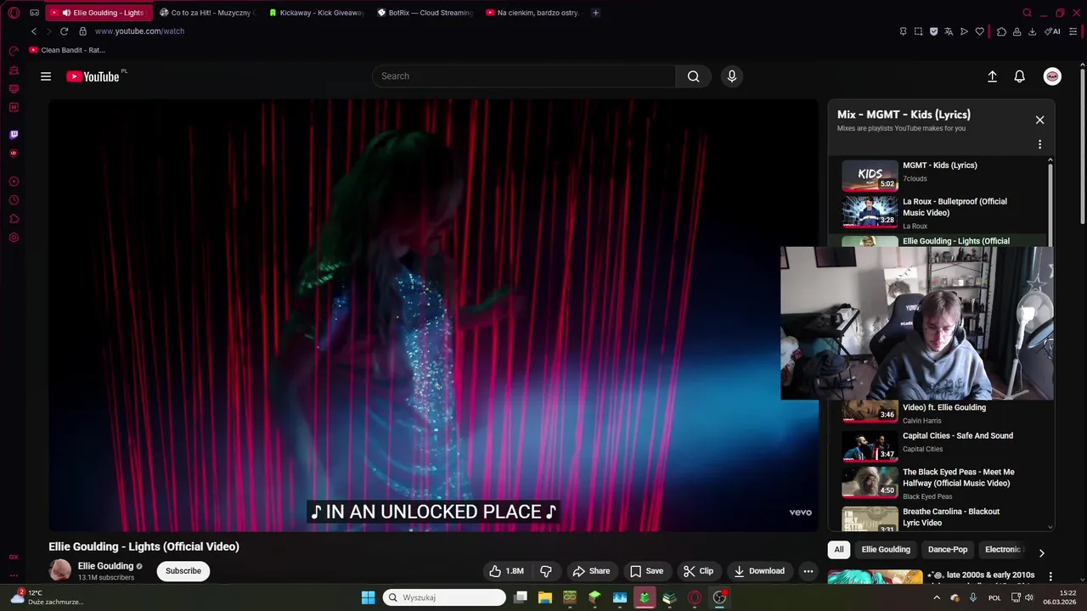Open the YouTube upload icon
Screen dimensions: 1087x611
992,76
